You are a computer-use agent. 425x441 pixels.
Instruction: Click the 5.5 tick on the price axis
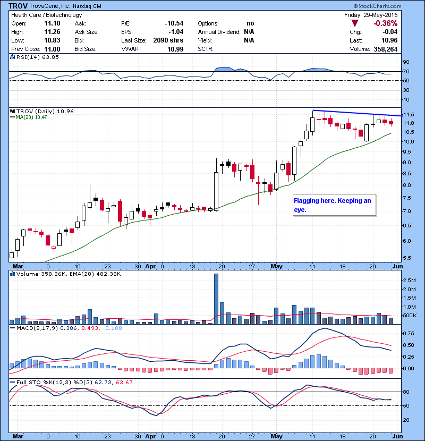(x=408, y=258)
